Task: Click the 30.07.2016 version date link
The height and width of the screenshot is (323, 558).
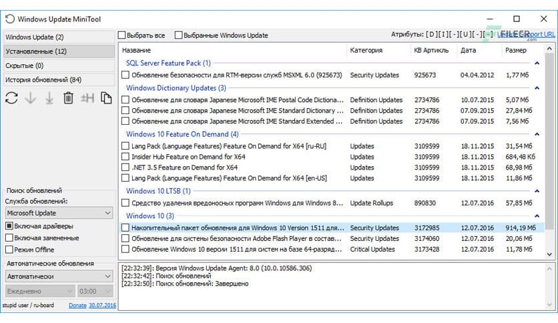Action: point(103,305)
